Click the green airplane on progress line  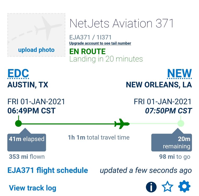pos(122,124)
